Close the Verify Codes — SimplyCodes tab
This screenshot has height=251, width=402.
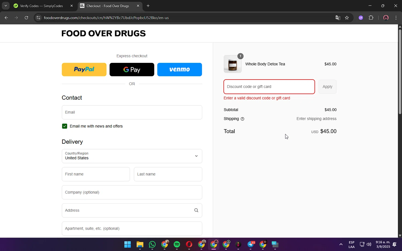(72, 6)
